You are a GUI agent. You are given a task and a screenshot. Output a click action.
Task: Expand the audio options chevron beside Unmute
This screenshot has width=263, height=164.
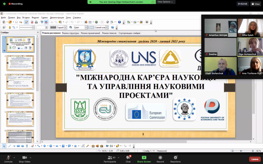point(14,158)
